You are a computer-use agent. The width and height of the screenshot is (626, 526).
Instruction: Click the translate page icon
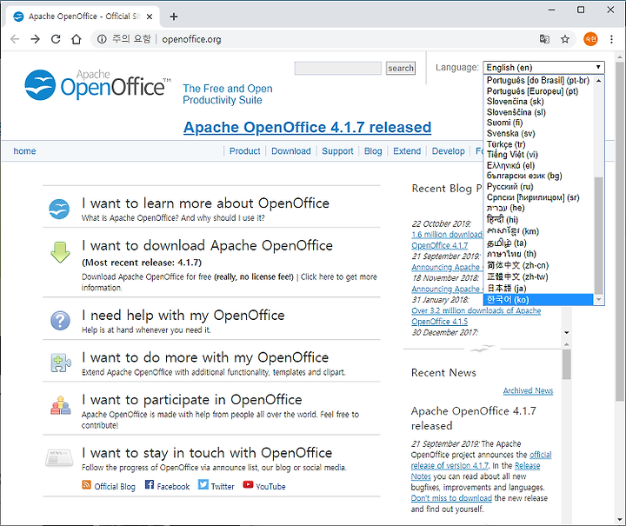(544, 39)
